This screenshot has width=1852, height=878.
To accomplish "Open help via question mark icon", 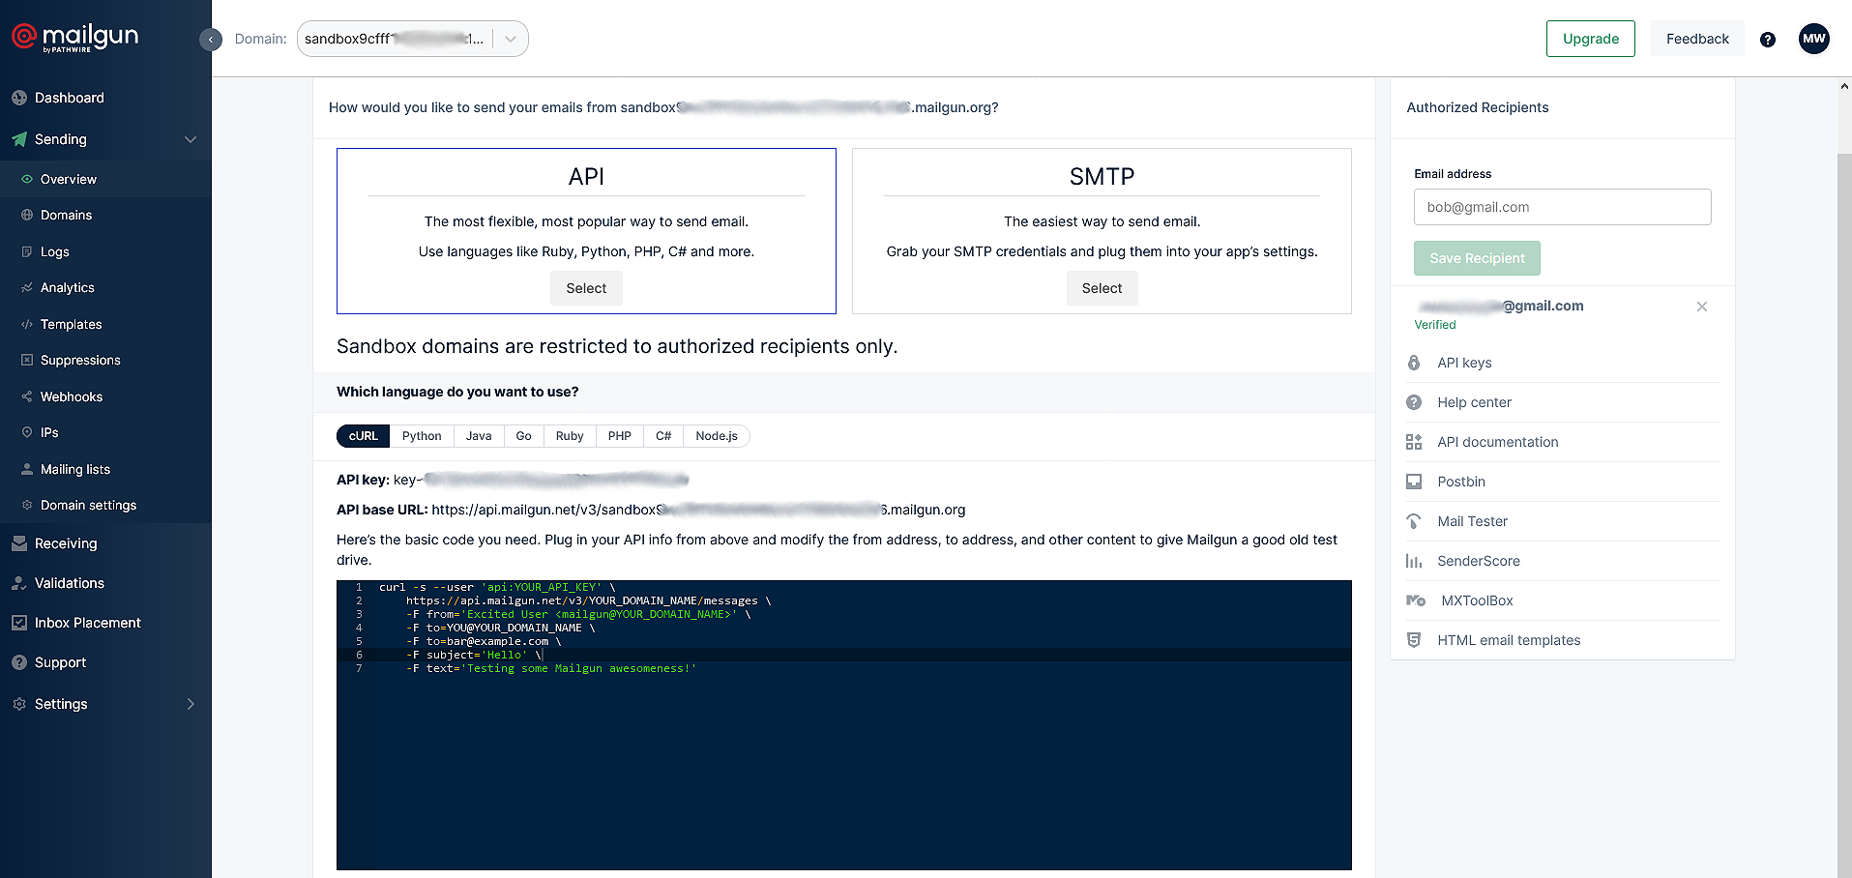I will click(x=1767, y=40).
